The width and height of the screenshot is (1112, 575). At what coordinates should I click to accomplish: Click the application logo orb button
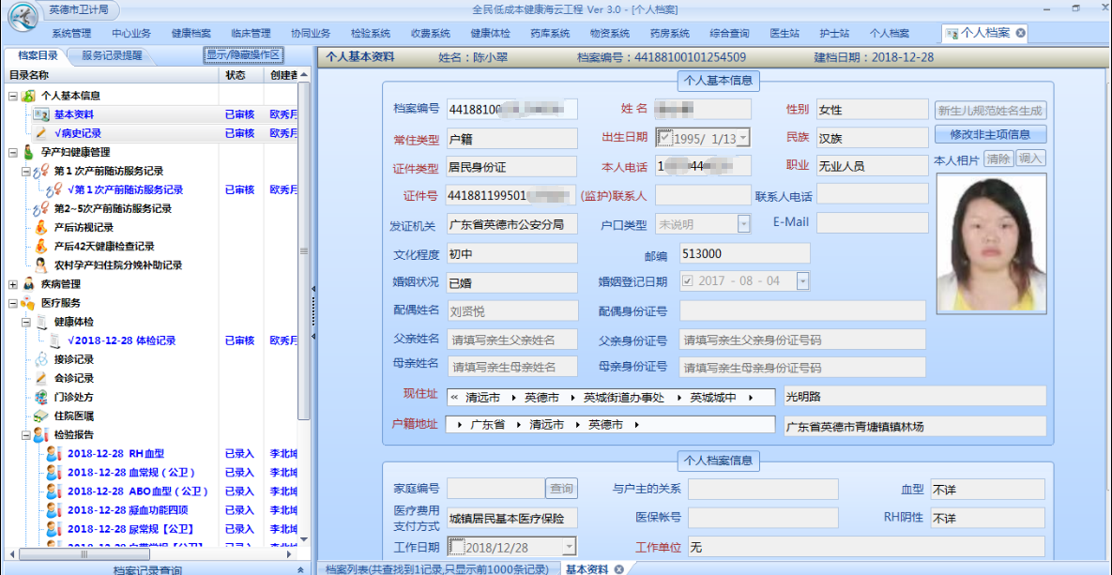coord(23,13)
